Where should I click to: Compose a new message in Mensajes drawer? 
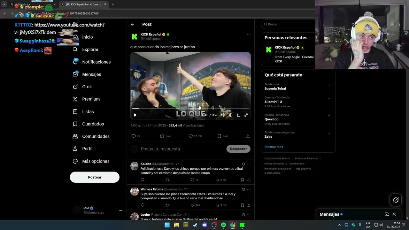pos(387,214)
